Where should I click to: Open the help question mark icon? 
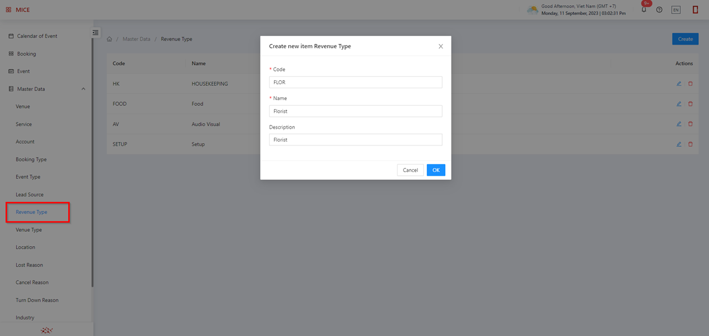(659, 10)
